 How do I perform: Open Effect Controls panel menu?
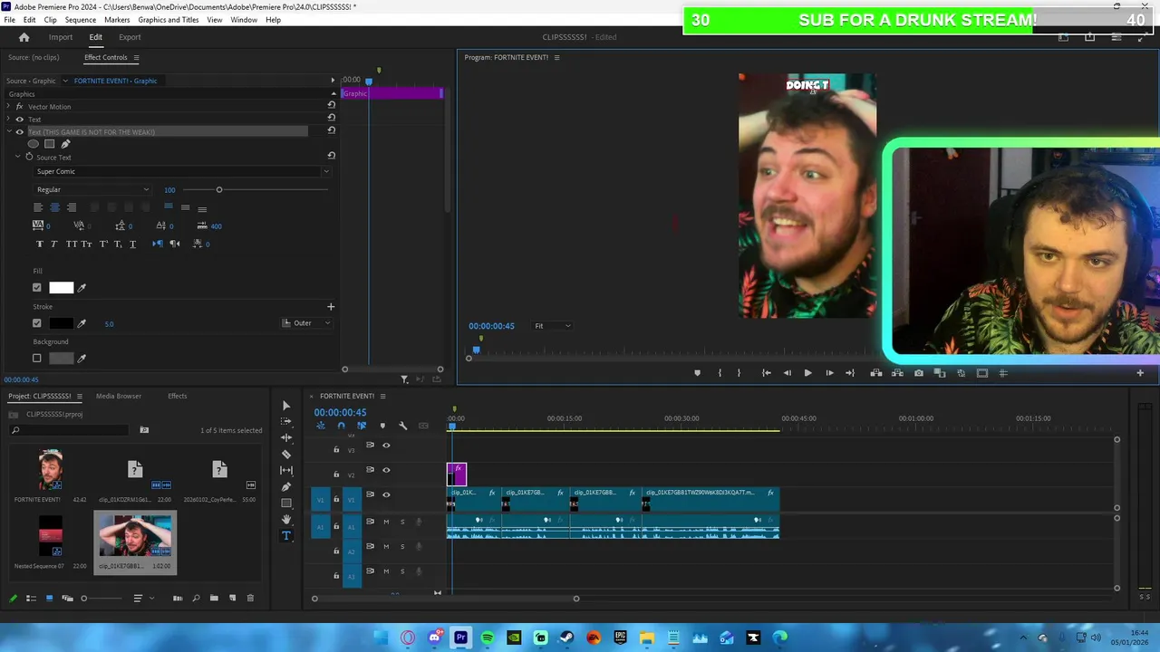click(136, 57)
